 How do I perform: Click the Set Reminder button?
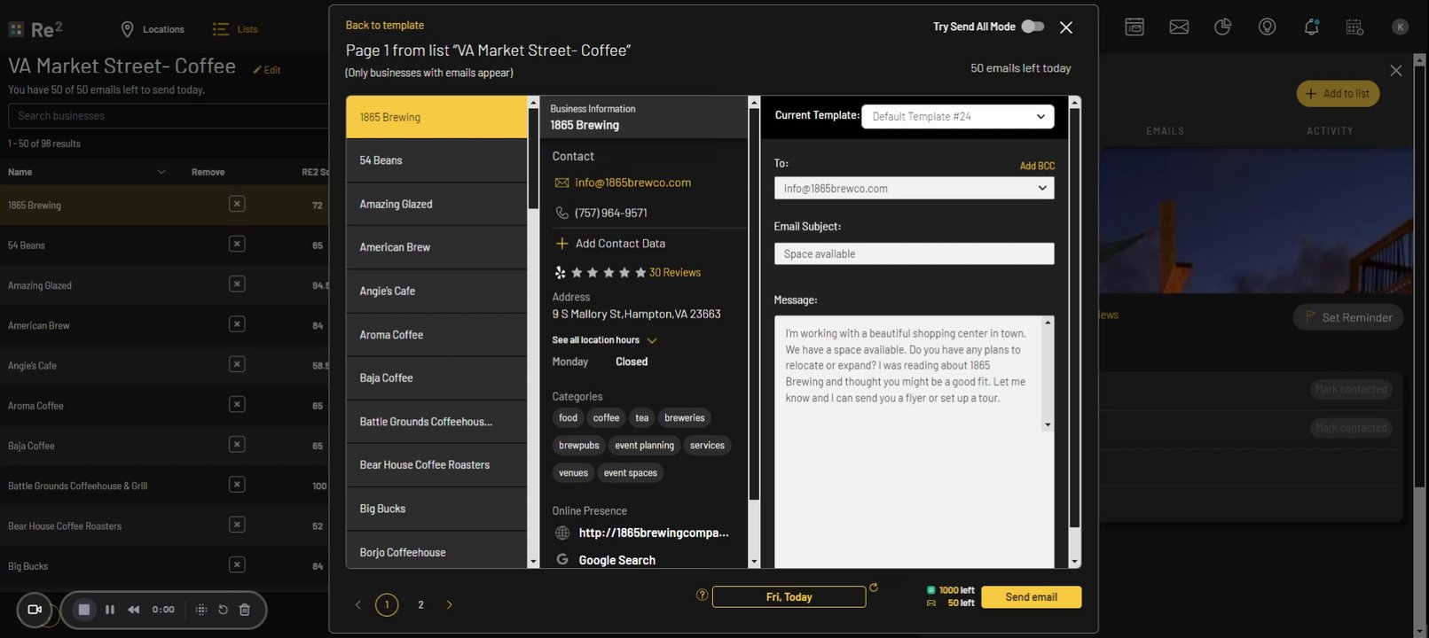[1348, 317]
